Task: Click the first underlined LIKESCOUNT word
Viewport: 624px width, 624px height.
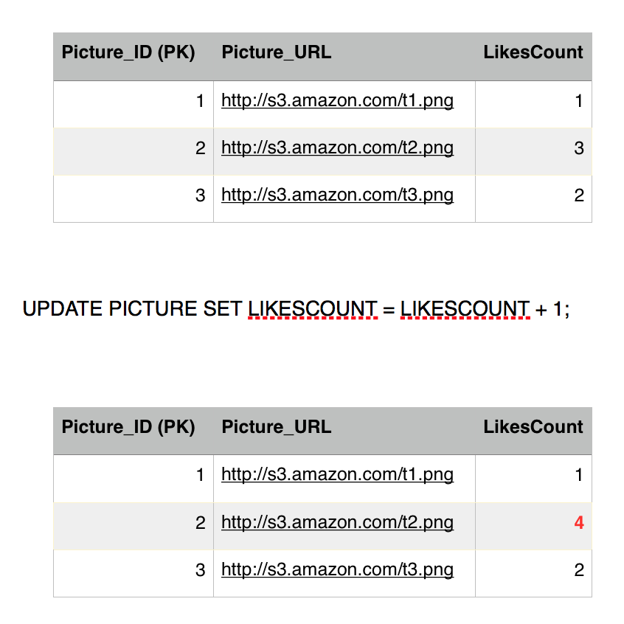Action: [x=313, y=309]
